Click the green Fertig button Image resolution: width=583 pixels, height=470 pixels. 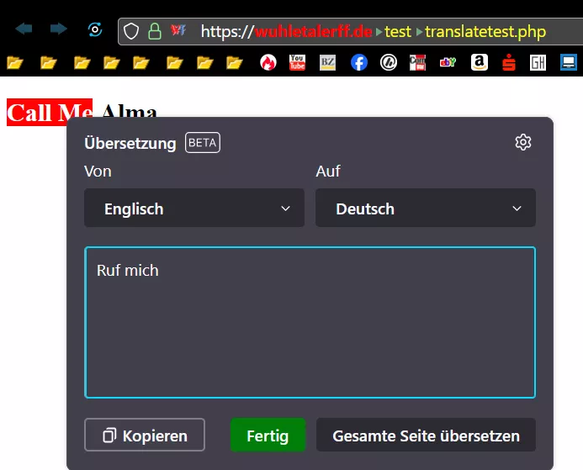coord(268,435)
